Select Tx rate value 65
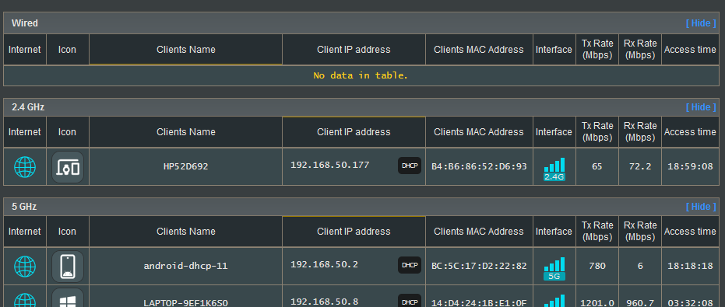The width and height of the screenshot is (725, 307). 597,166
